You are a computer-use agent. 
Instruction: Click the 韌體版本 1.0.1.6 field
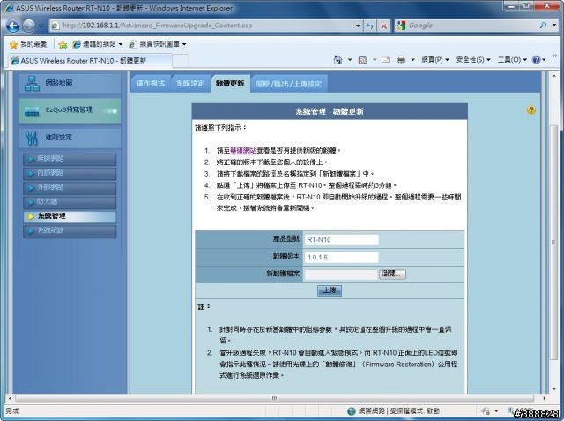pos(341,258)
